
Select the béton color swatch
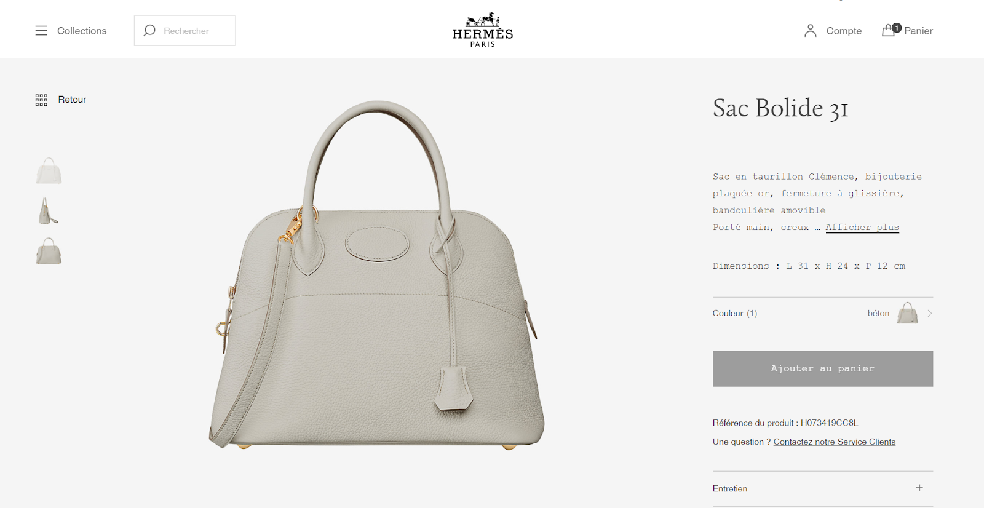point(908,313)
